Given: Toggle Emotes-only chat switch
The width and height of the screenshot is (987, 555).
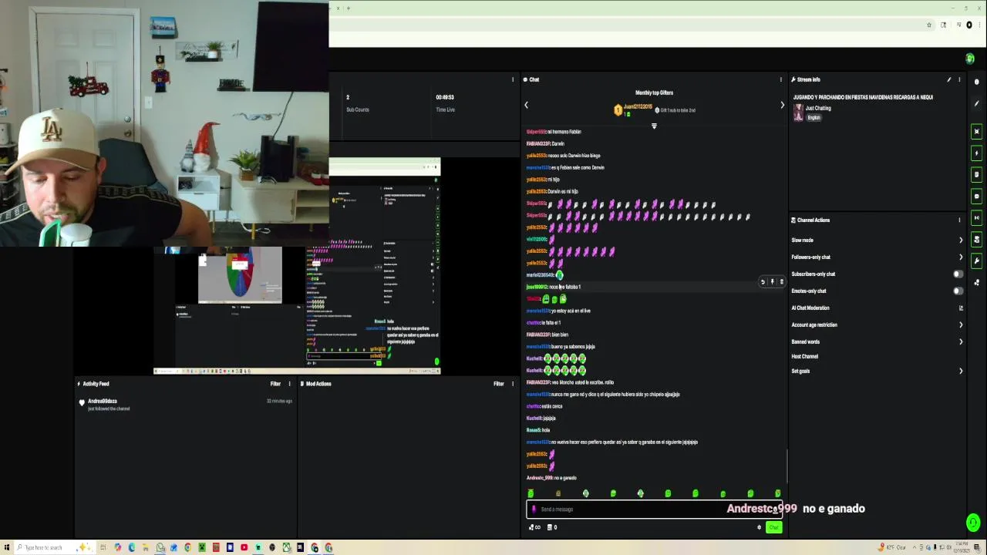Looking at the screenshot, I should pos(958,291).
